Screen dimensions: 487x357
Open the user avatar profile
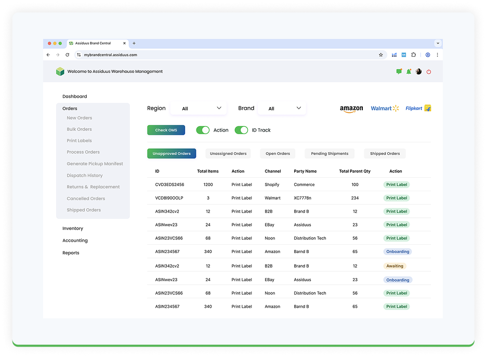click(419, 71)
